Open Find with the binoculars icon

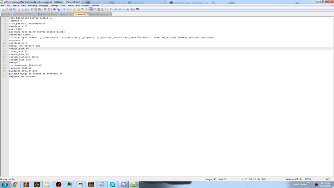pos(54,9)
